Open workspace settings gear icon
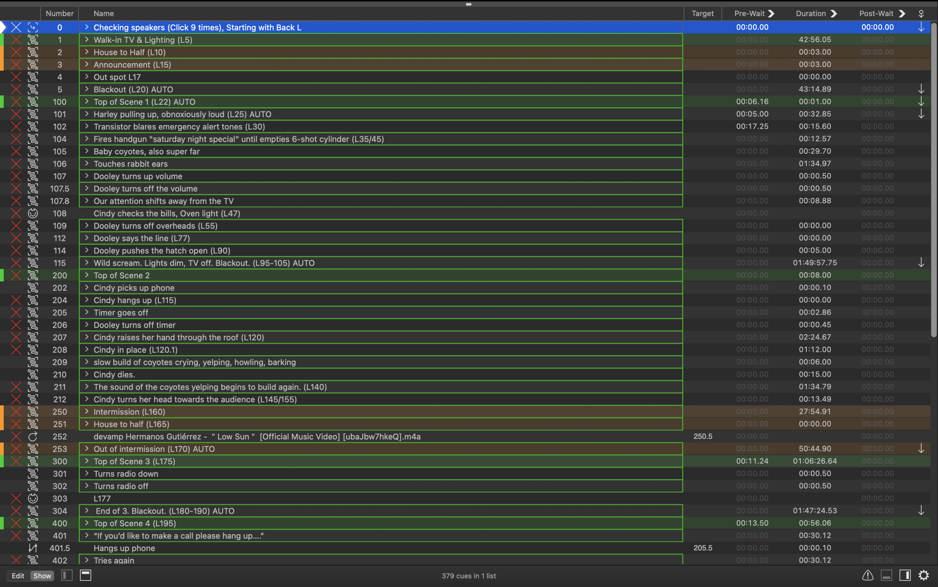Viewport: 938px width, 587px height. (x=923, y=575)
